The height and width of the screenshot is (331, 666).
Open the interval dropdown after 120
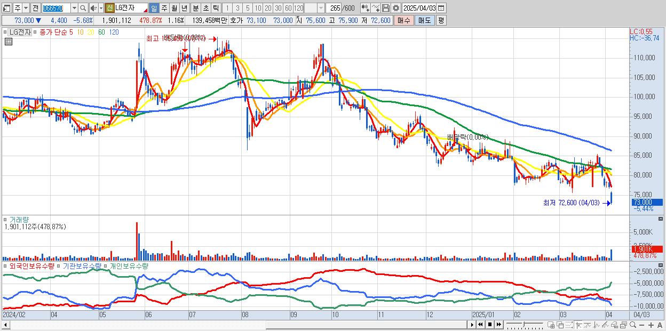(x=321, y=8)
